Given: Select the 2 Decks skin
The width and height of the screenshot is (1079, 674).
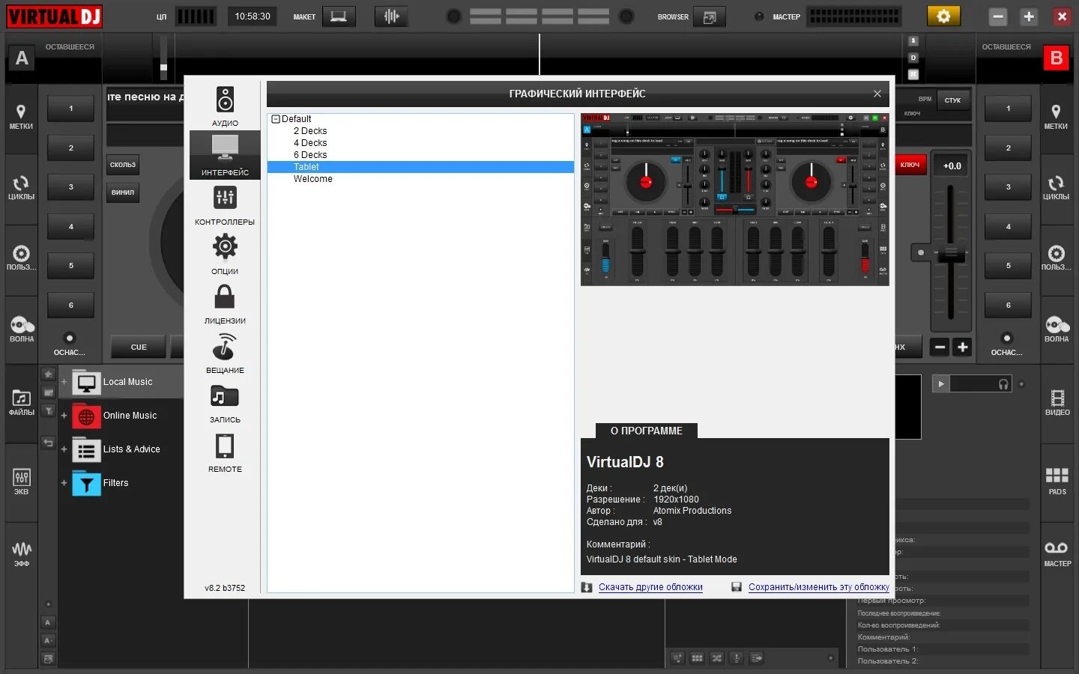Looking at the screenshot, I should pyautogui.click(x=310, y=131).
